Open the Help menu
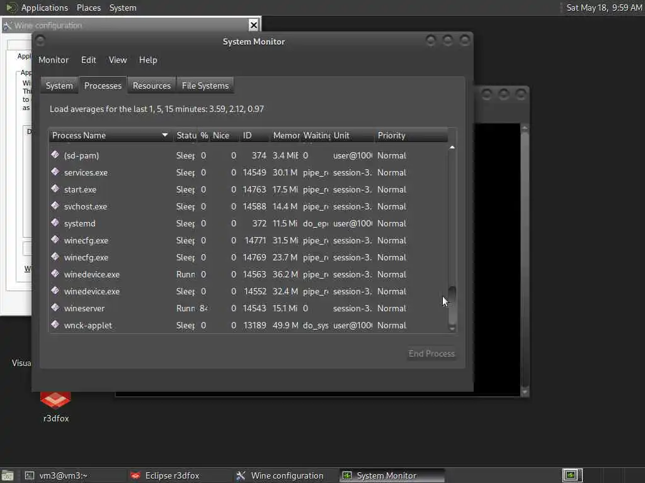Screen dimensions: 645x483 tap(148, 60)
